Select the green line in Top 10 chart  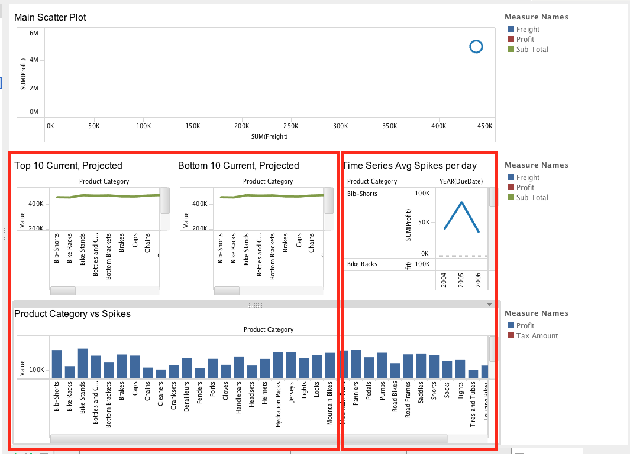click(x=108, y=196)
